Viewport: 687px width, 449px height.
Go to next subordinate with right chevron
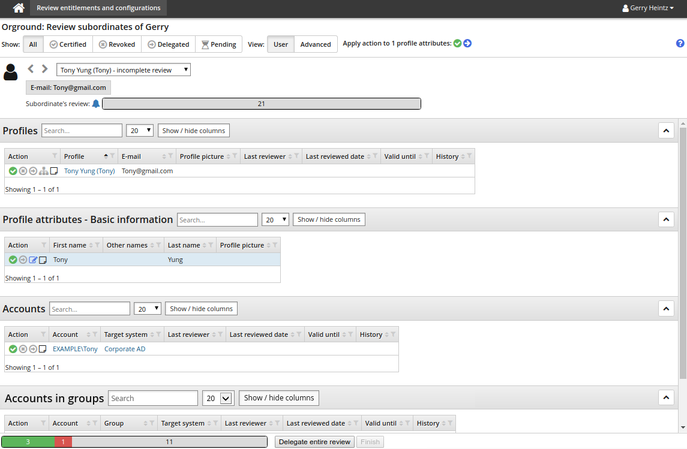pos(44,69)
